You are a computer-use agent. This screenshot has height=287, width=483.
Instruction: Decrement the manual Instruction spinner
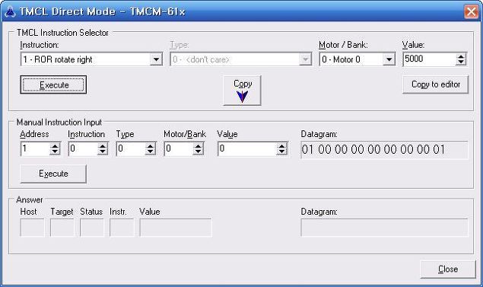coord(103,152)
